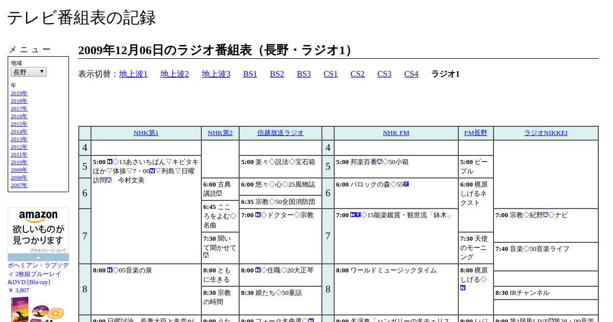Click the N news icon after 7・00 in NHK第1

pos(152,171)
